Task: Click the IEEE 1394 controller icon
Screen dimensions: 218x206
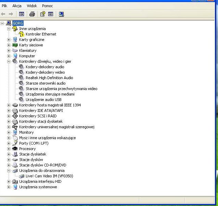Action: 15,105
